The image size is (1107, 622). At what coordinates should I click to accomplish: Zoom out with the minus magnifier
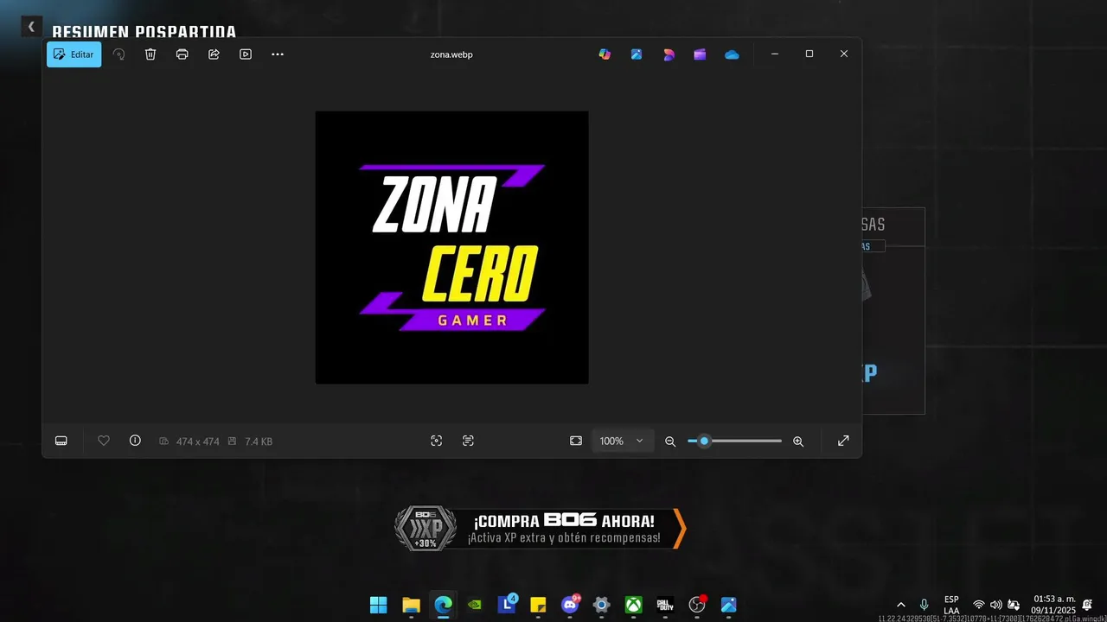(670, 441)
